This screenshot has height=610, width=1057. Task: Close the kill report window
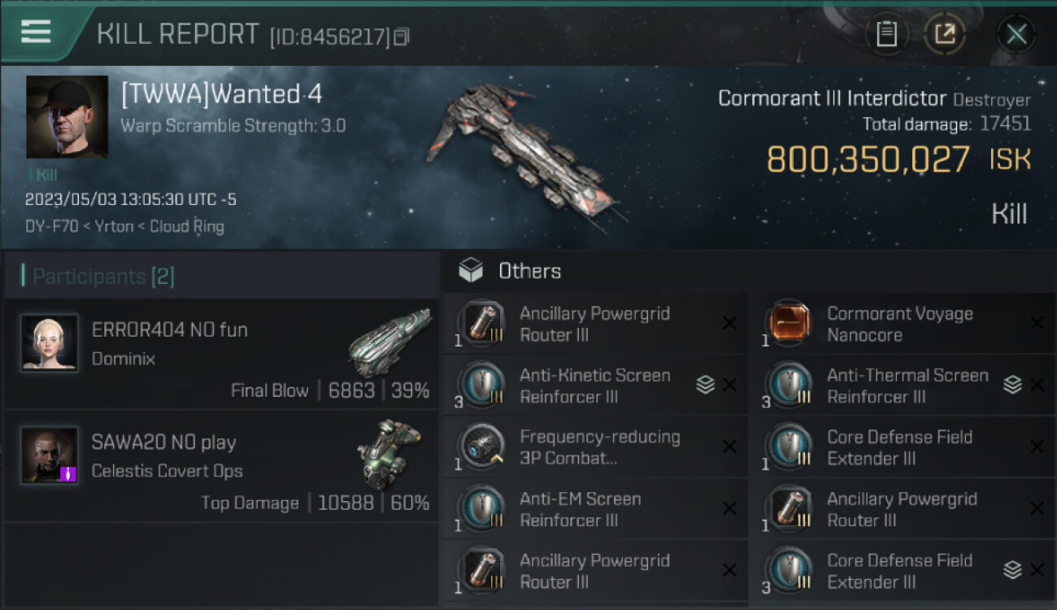[1016, 34]
